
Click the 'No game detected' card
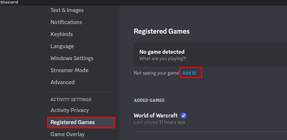210,54
